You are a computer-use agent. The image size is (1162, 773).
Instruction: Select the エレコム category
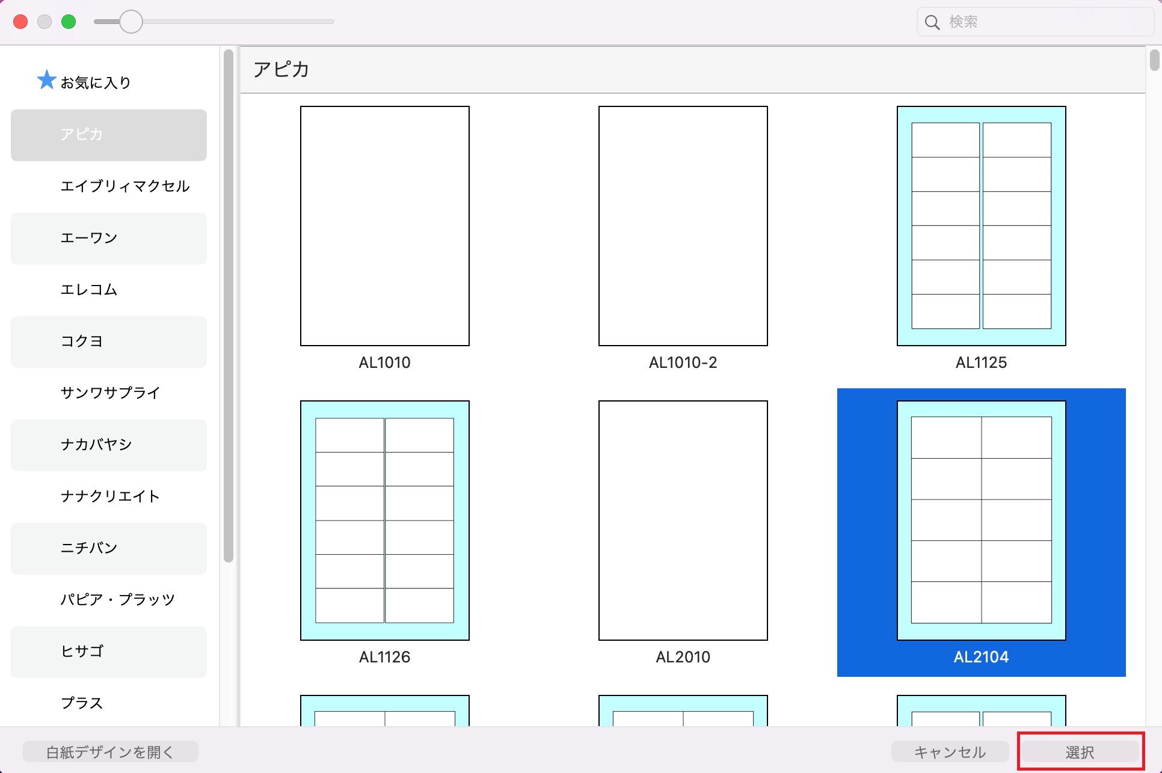point(109,290)
